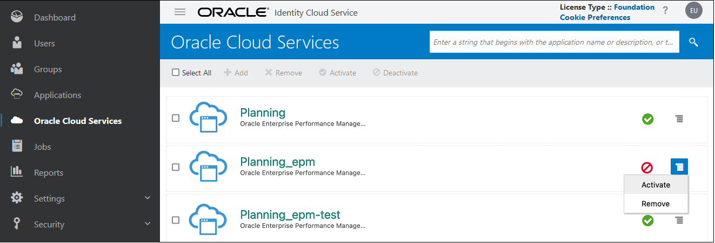Expand the Security chevron in sidebar
Viewport: 715px width, 243px height.
[x=148, y=224]
